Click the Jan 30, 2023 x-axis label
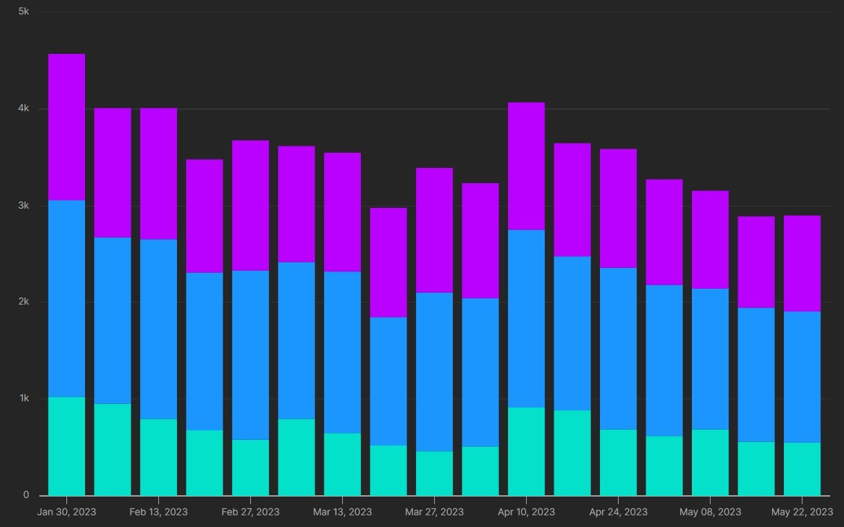 point(66,512)
